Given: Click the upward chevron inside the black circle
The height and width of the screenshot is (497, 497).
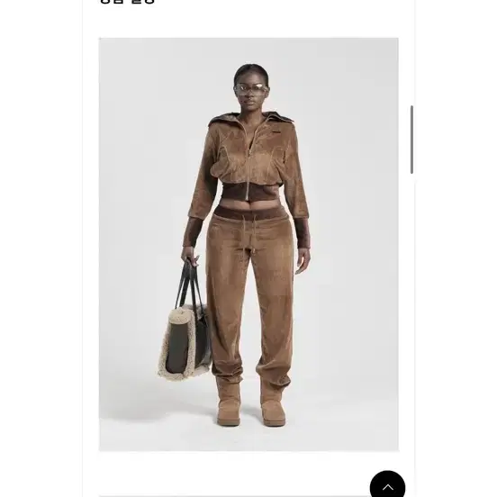Looking at the screenshot, I should coord(388,487).
